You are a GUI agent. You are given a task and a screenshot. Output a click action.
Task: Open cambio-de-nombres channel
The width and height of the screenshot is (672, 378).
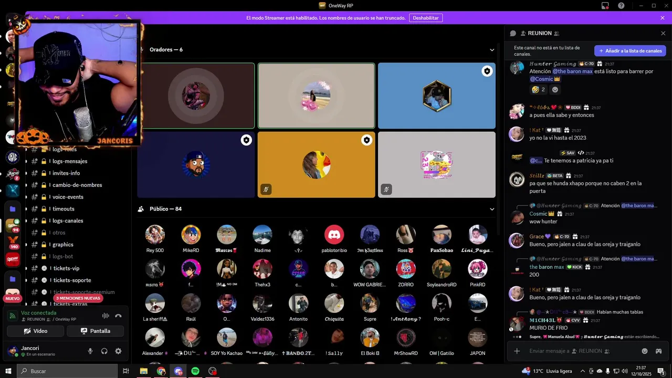(77, 185)
